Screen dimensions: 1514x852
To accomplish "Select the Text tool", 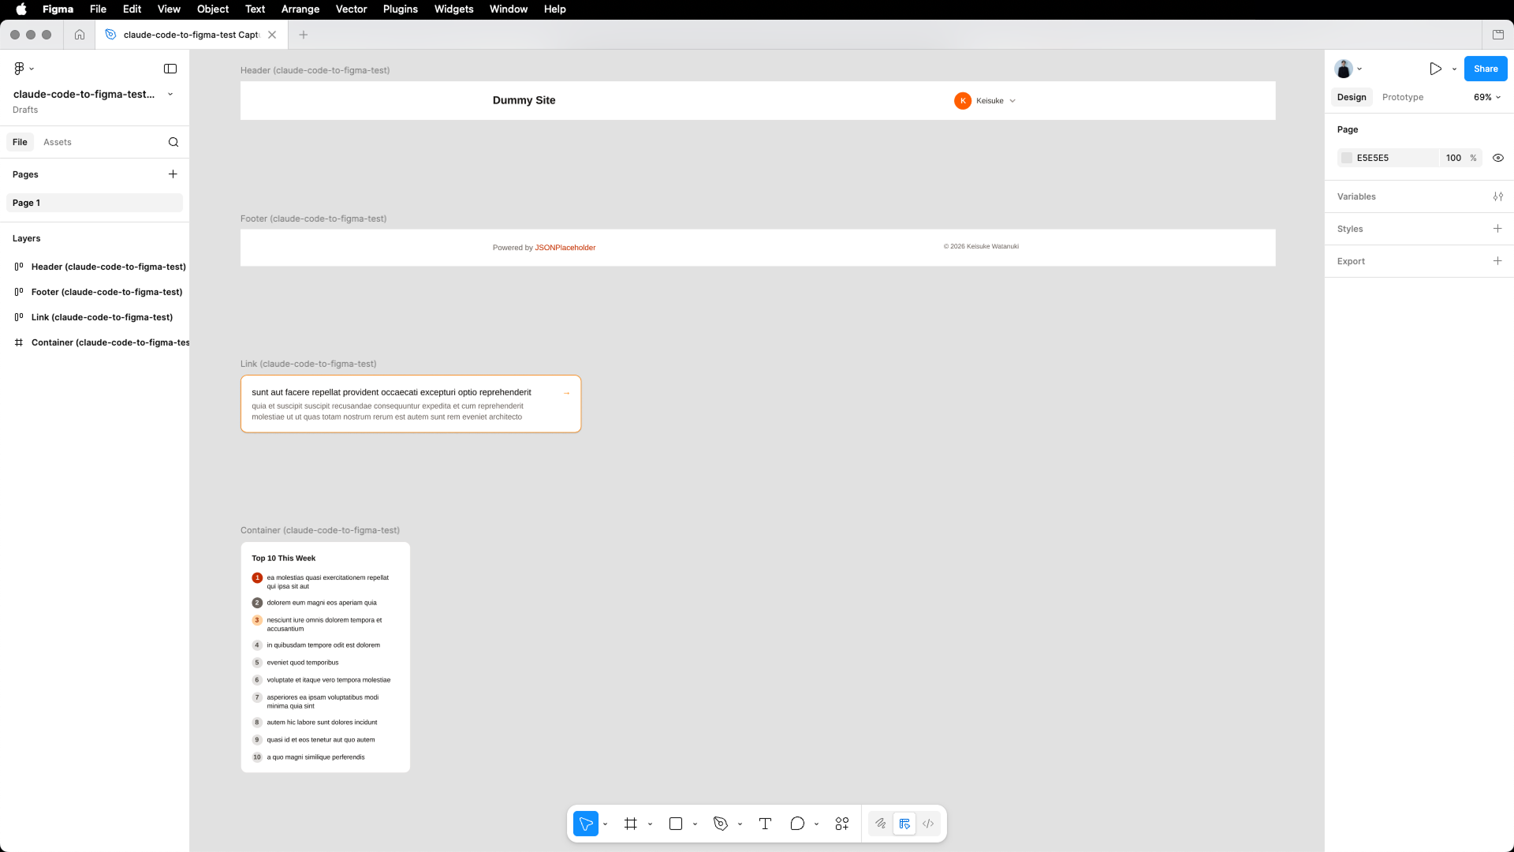I will 765,824.
